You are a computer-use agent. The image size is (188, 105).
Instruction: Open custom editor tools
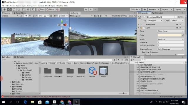[x=33, y=9]
